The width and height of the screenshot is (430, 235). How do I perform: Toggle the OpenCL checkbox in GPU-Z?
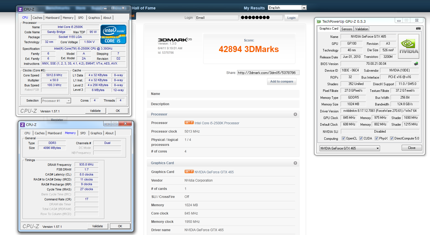(344, 138)
